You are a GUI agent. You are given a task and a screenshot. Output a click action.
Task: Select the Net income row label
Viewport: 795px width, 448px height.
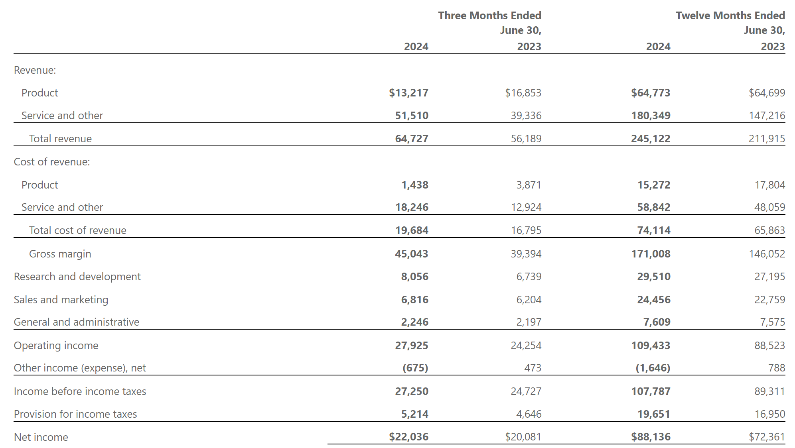coord(41,437)
